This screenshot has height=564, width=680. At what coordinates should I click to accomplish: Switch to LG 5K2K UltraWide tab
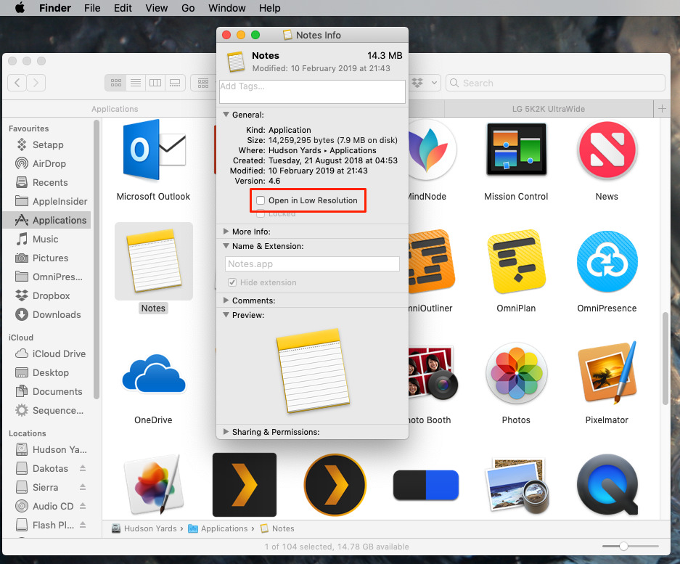click(548, 109)
